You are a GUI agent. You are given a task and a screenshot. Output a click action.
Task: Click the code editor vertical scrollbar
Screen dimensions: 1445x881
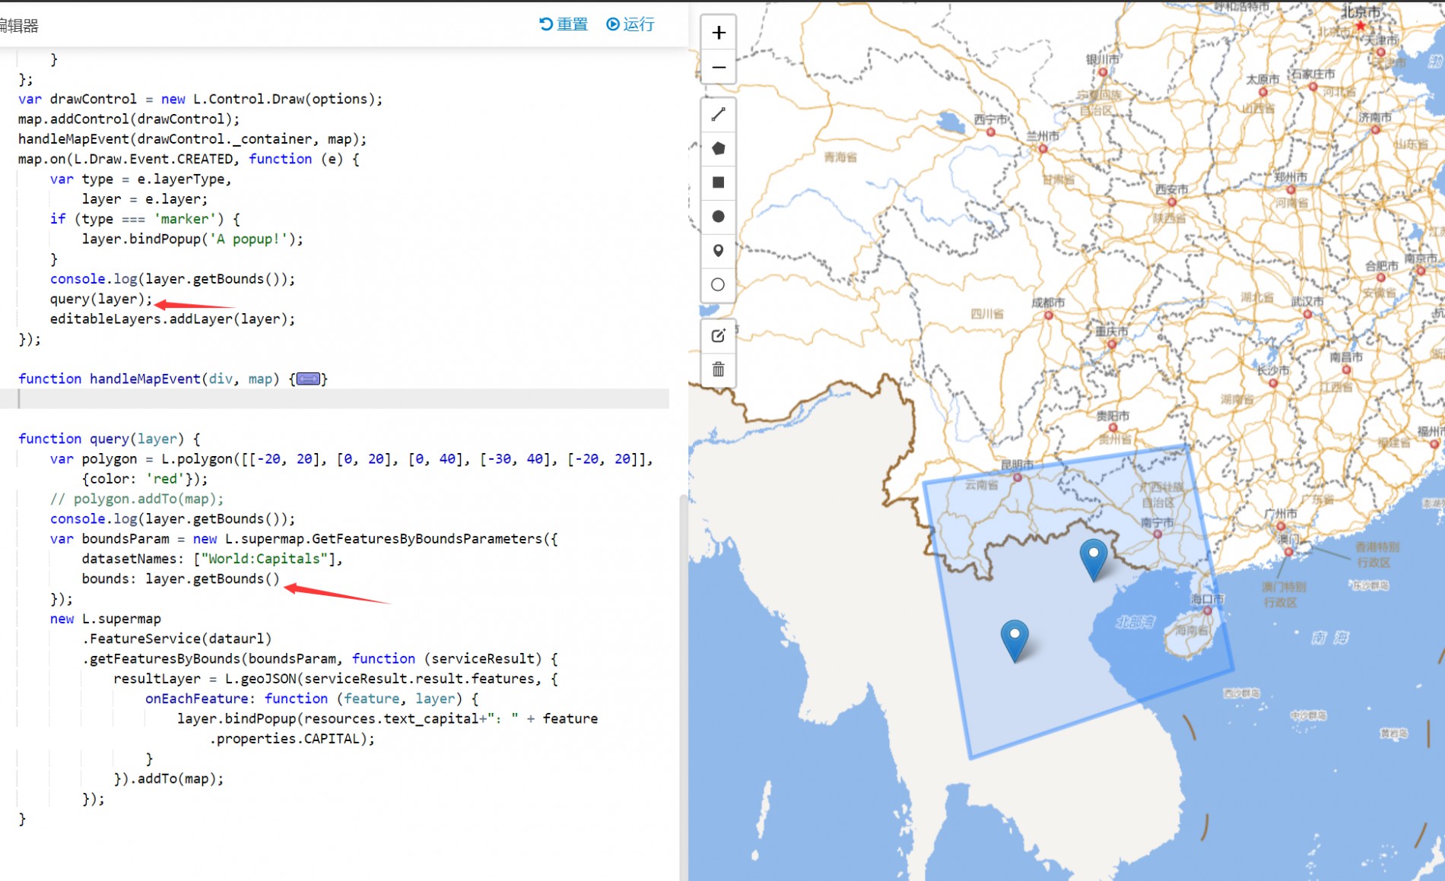(682, 684)
